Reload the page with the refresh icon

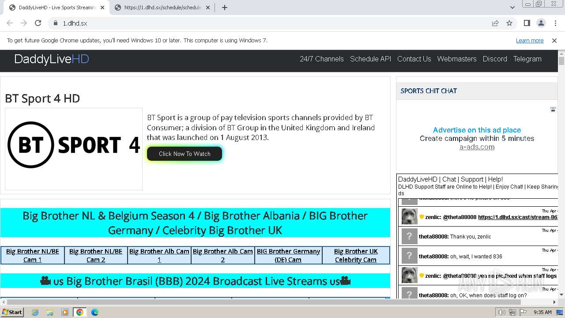click(x=38, y=23)
